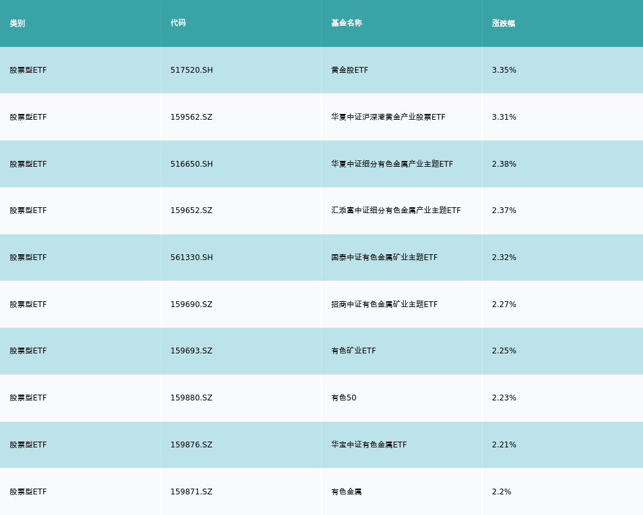Click 有色50 fund name
This screenshot has width=643, height=515.
pos(343,398)
